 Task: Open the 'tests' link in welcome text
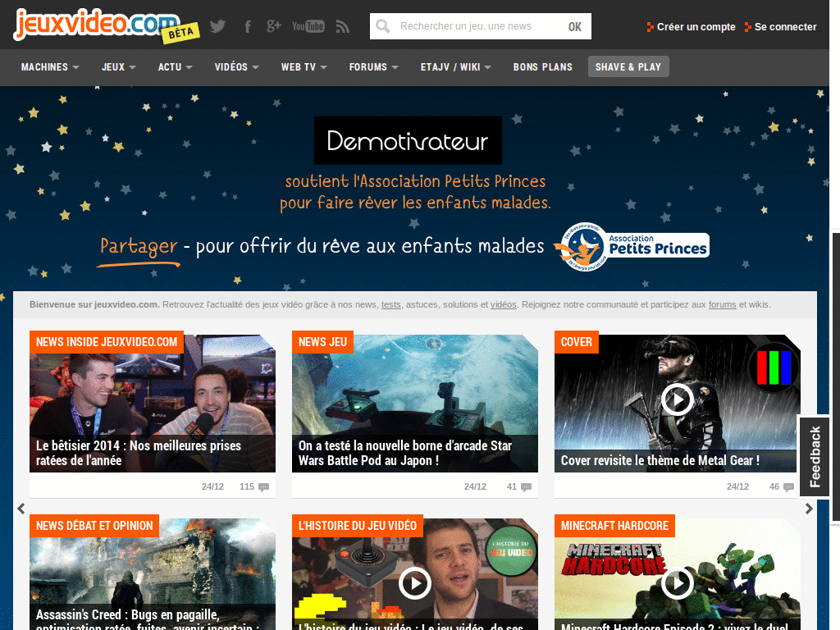coord(391,304)
